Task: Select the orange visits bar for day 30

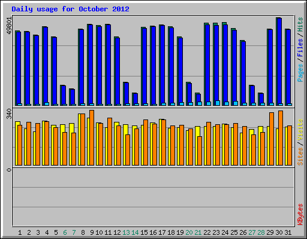Action: tap(281, 138)
